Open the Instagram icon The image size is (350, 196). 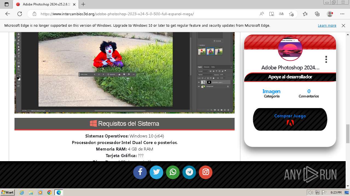click(x=206, y=172)
